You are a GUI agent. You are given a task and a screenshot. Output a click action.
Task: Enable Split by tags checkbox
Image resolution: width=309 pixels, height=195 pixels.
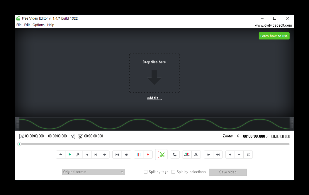[x=145, y=172]
